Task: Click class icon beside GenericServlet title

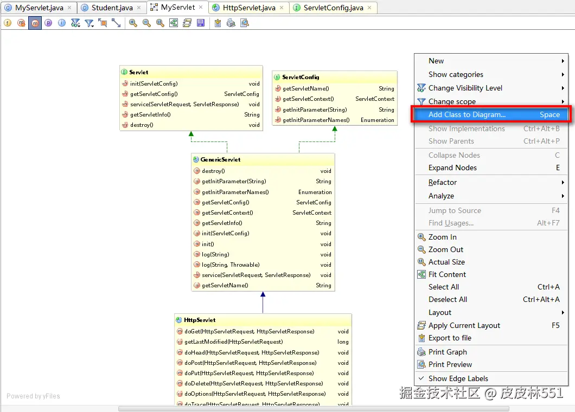Action: 196,159
